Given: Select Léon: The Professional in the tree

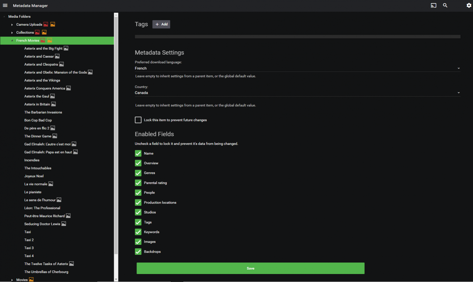Looking at the screenshot, I should point(42,208).
